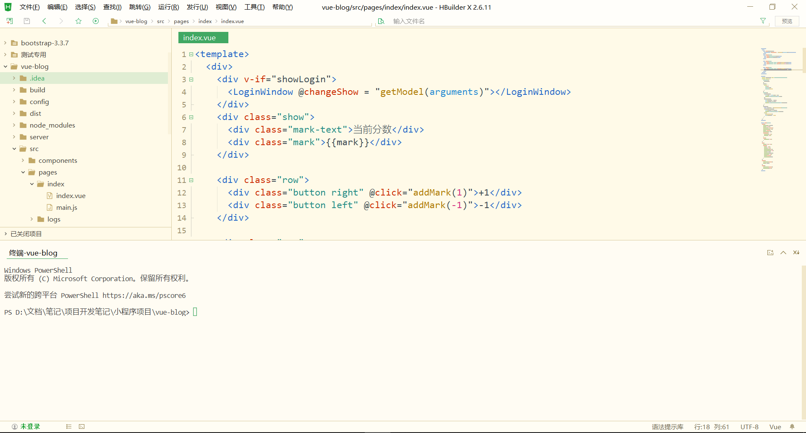Image resolution: width=806 pixels, height=433 pixels.
Task: Expand the node_modules folder
Action: (14, 125)
